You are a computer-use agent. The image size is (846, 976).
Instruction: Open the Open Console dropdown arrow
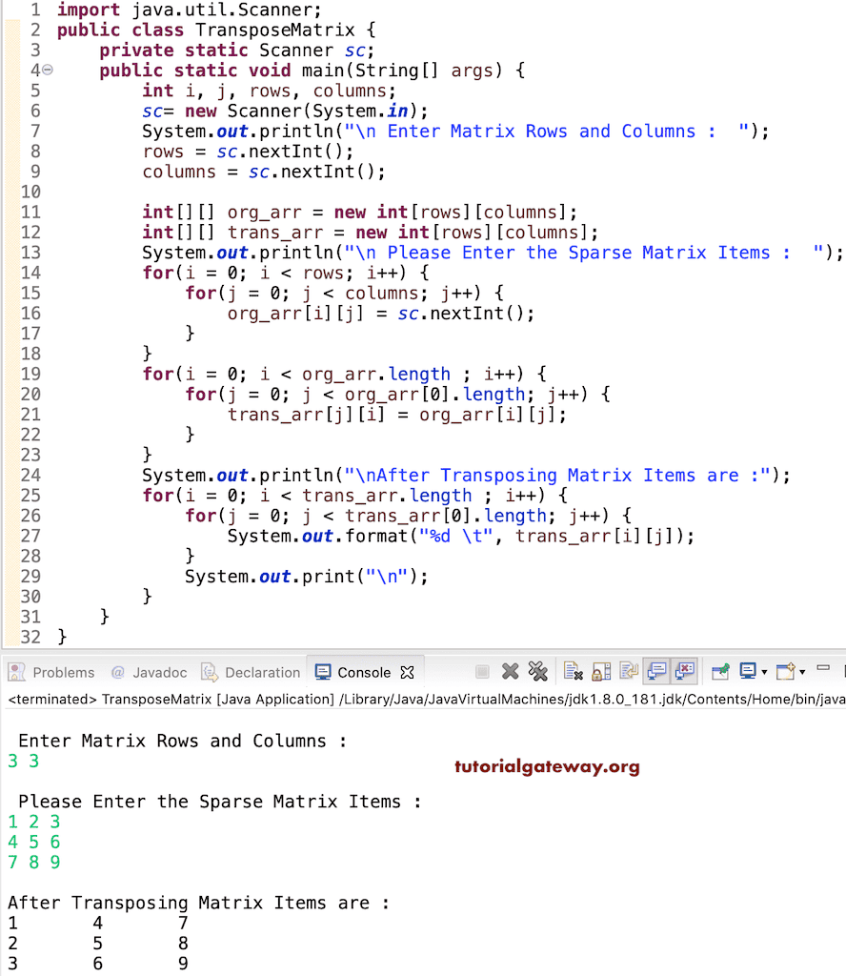tap(800, 672)
